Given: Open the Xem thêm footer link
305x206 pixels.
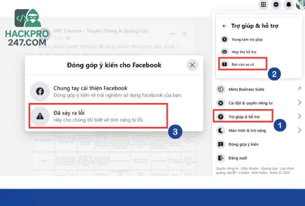Looking at the screenshot, I should [259, 173].
